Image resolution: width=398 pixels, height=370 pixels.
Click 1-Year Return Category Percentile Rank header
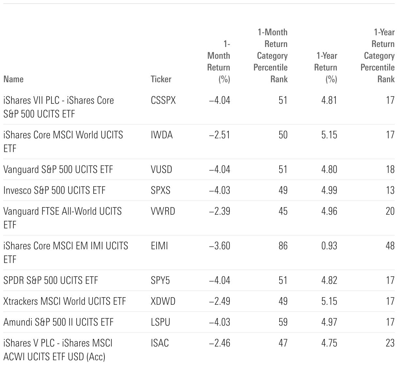[378, 56]
